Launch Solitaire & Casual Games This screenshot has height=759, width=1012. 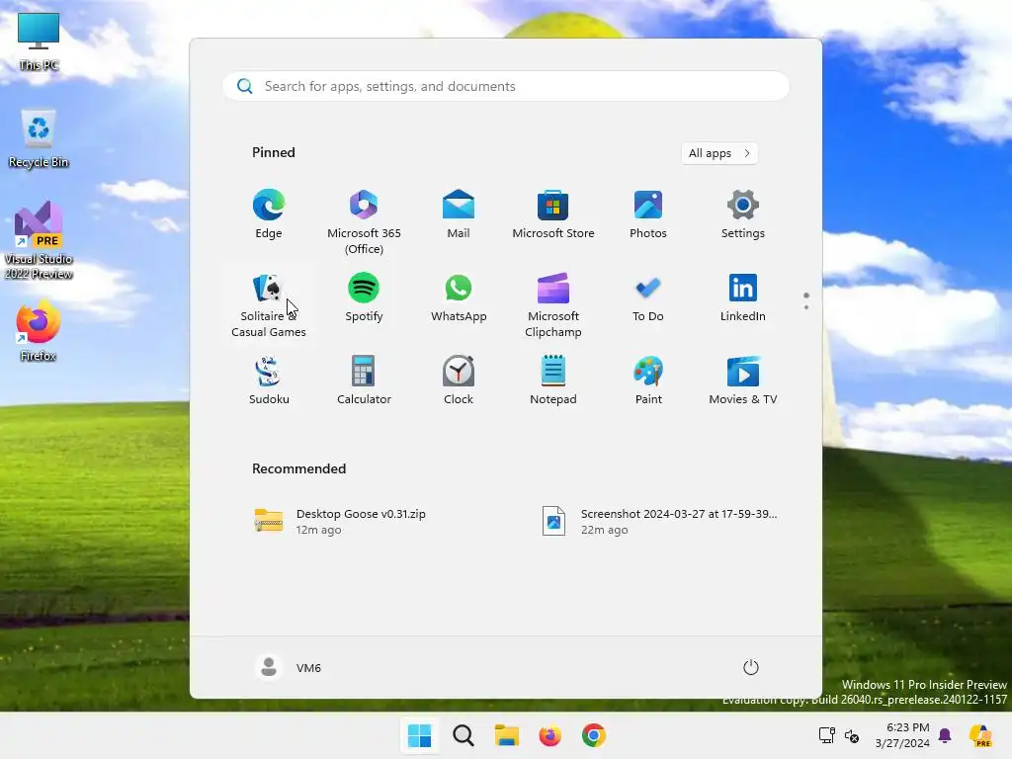pos(269,304)
